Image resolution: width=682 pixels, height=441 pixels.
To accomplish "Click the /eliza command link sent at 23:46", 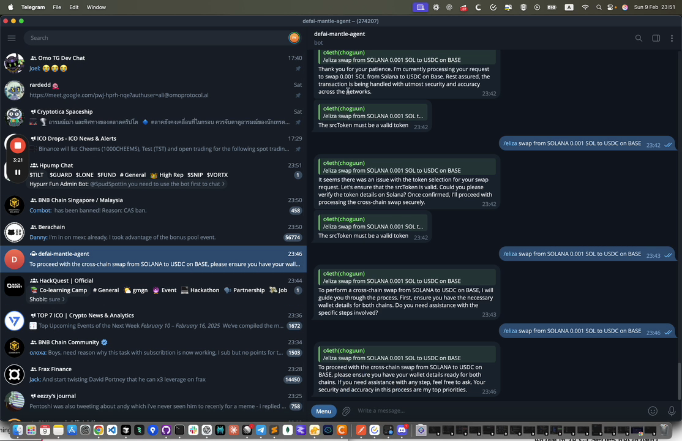I will [x=510, y=331].
